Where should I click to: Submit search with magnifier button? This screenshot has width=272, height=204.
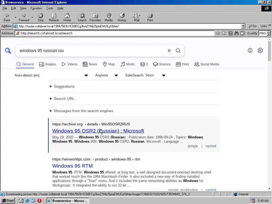pos(178,51)
